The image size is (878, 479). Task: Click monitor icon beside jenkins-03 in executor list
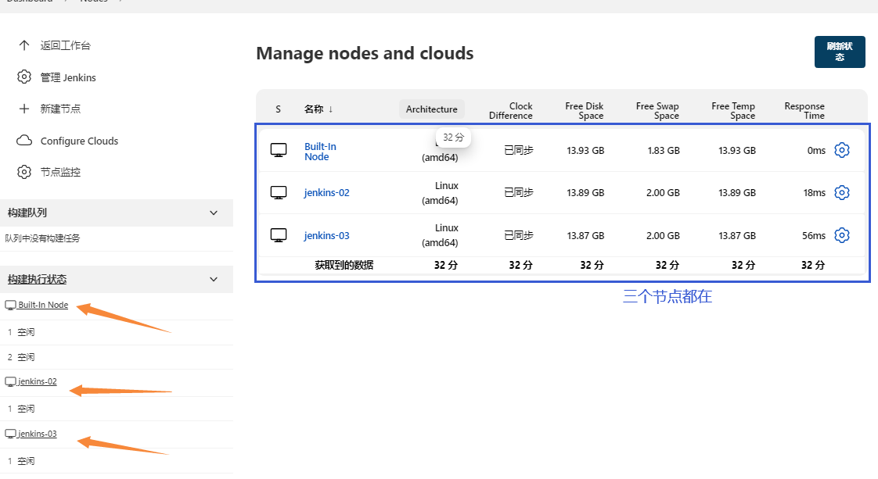10,434
